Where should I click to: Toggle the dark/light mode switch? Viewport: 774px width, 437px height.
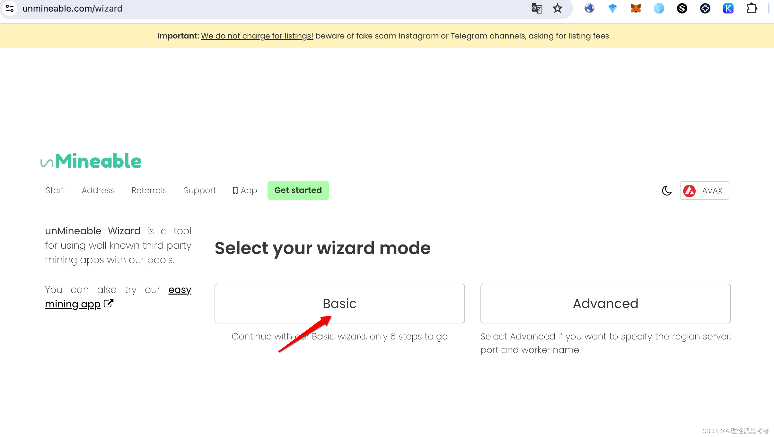(667, 191)
